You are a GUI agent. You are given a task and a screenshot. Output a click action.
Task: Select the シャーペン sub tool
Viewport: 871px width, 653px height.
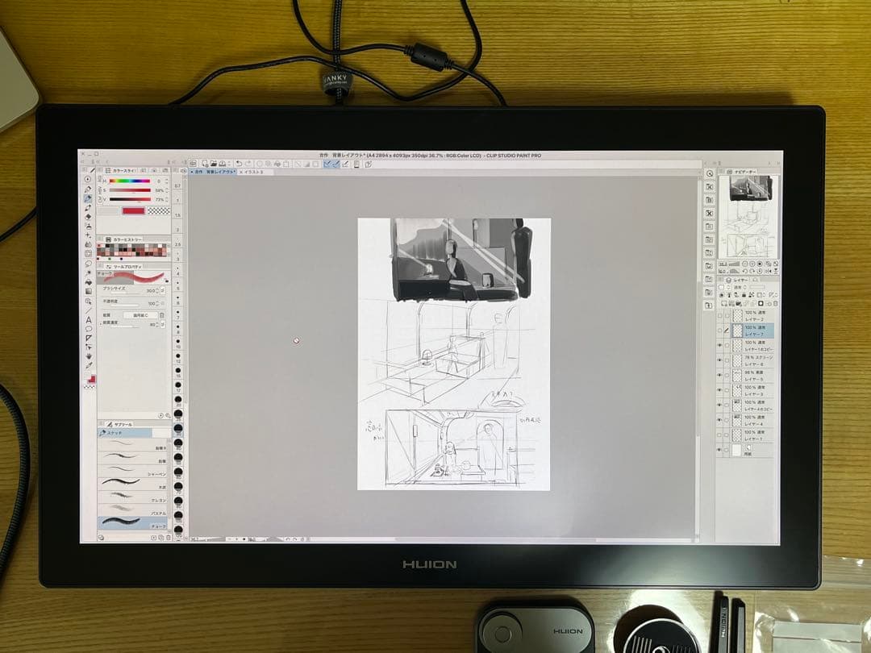pos(132,472)
